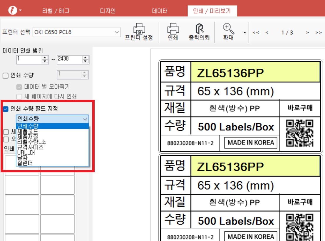Select 제품코드 from the field list

(x=28, y=132)
